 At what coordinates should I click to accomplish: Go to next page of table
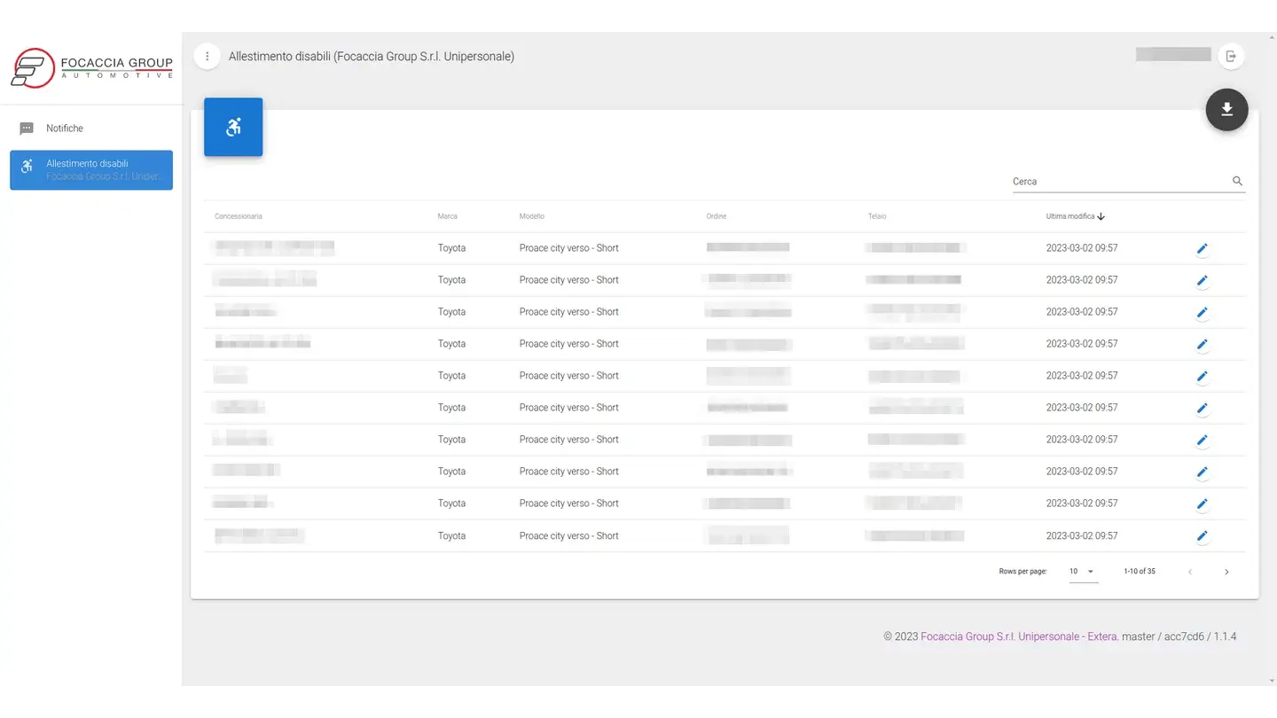1226,572
